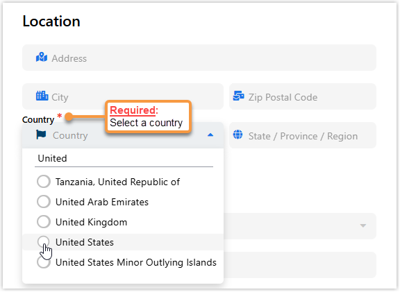
Task: Click the orange dot callout marker
Action: (x=69, y=117)
